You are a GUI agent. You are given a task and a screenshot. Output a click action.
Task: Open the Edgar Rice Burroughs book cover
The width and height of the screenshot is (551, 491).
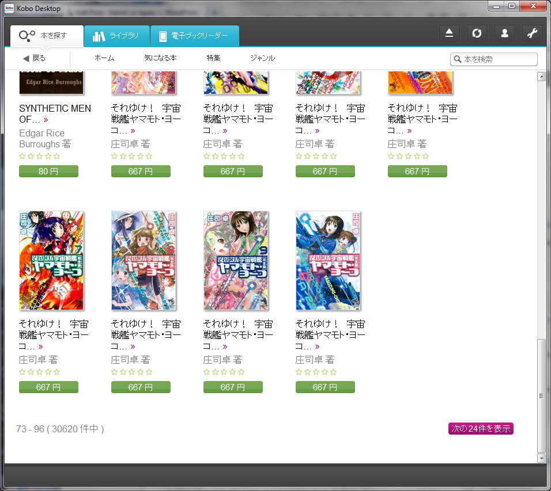pos(51,82)
